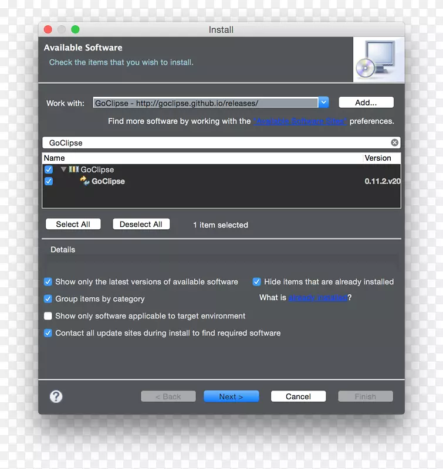443x469 pixels.
Task: Click the help question mark icon
Action: pos(56,396)
